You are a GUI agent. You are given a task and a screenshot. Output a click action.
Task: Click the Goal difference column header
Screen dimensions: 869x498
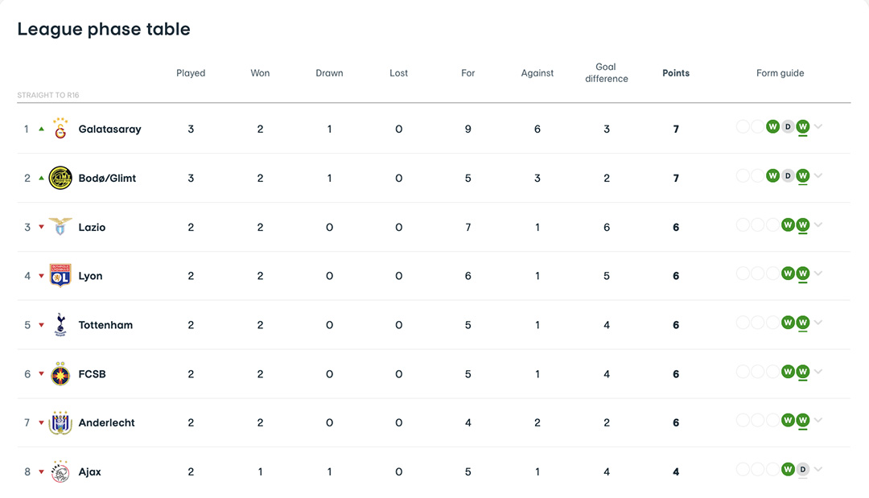point(606,73)
